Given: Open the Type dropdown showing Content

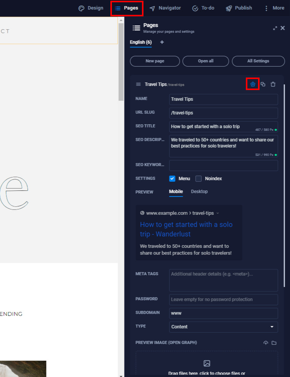Looking at the screenshot, I should 223,327.
